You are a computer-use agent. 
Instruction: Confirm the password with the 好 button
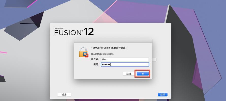click(143, 74)
